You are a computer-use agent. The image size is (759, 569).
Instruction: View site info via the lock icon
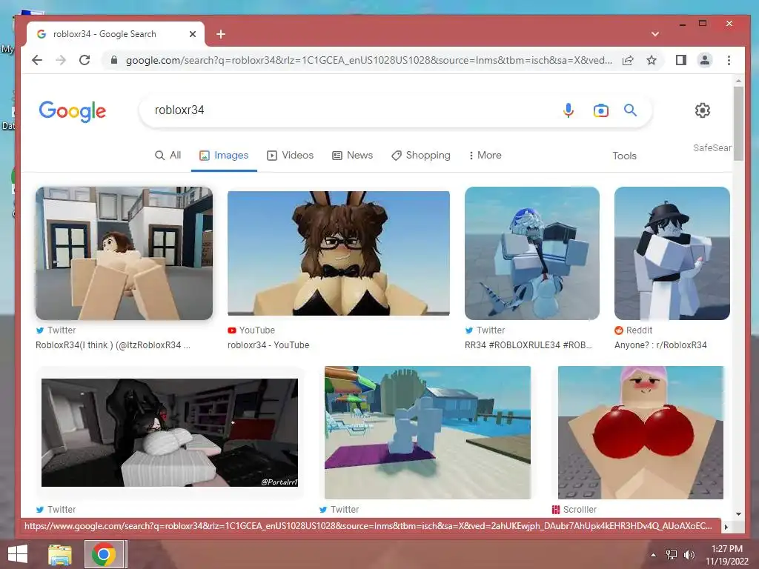(x=113, y=60)
